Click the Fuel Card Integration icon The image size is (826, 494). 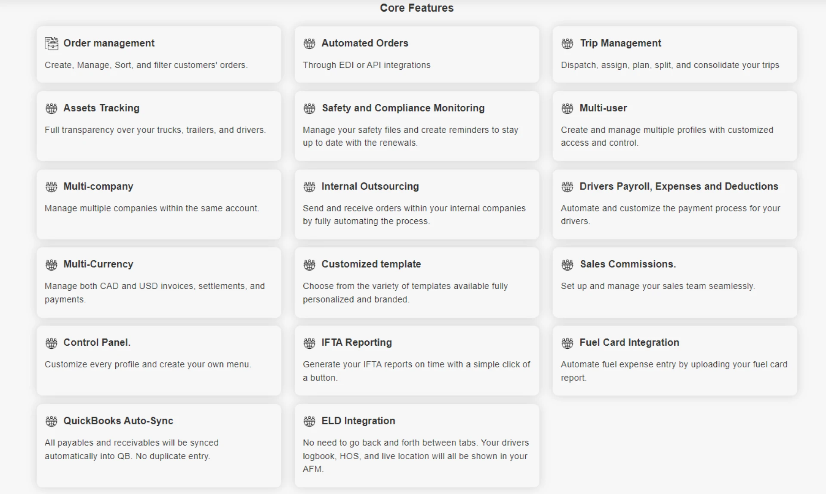pos(567,343)
